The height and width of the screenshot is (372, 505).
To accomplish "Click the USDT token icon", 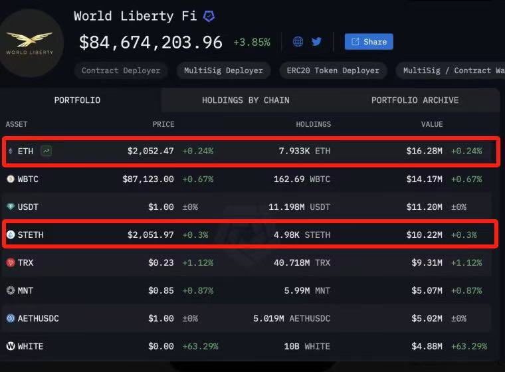I will tap(11, 207).
